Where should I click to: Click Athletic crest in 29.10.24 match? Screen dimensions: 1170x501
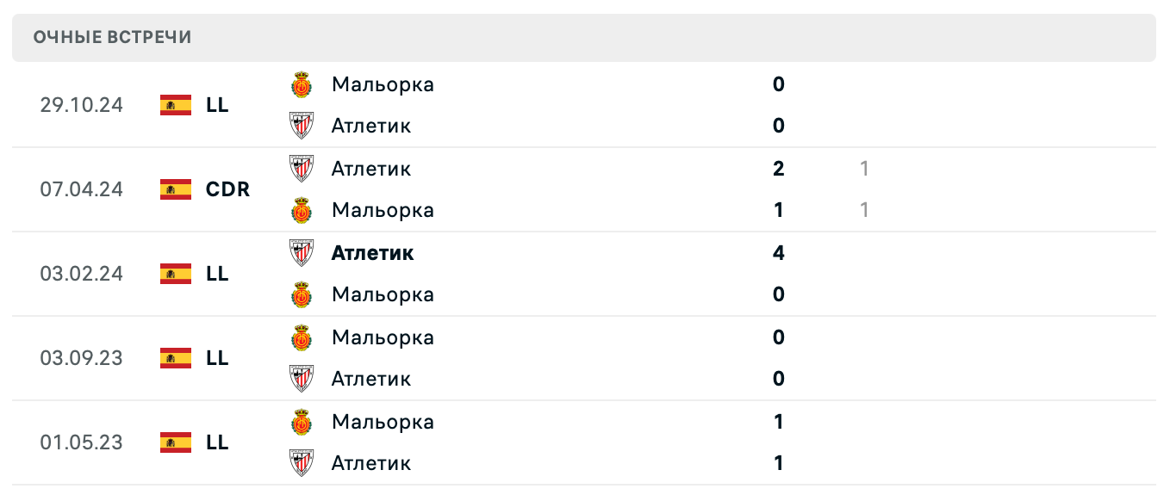302,126
